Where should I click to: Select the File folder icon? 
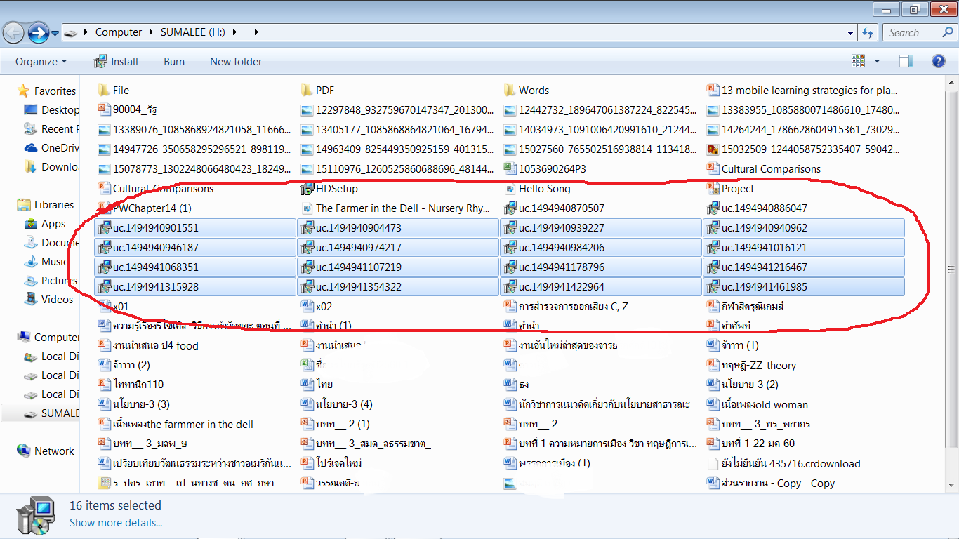pos(104,91)
